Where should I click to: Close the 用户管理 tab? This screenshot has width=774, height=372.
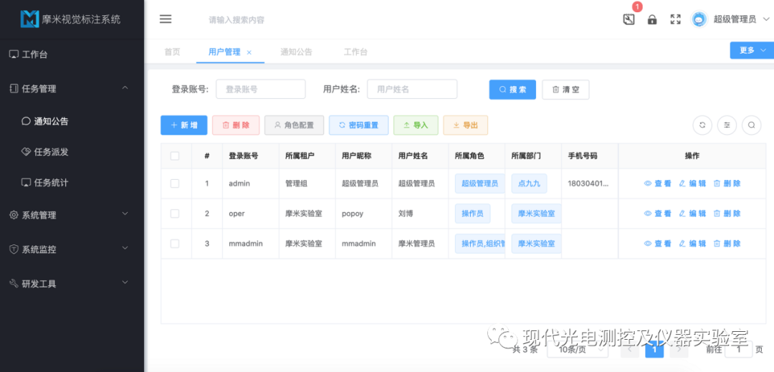249,52
